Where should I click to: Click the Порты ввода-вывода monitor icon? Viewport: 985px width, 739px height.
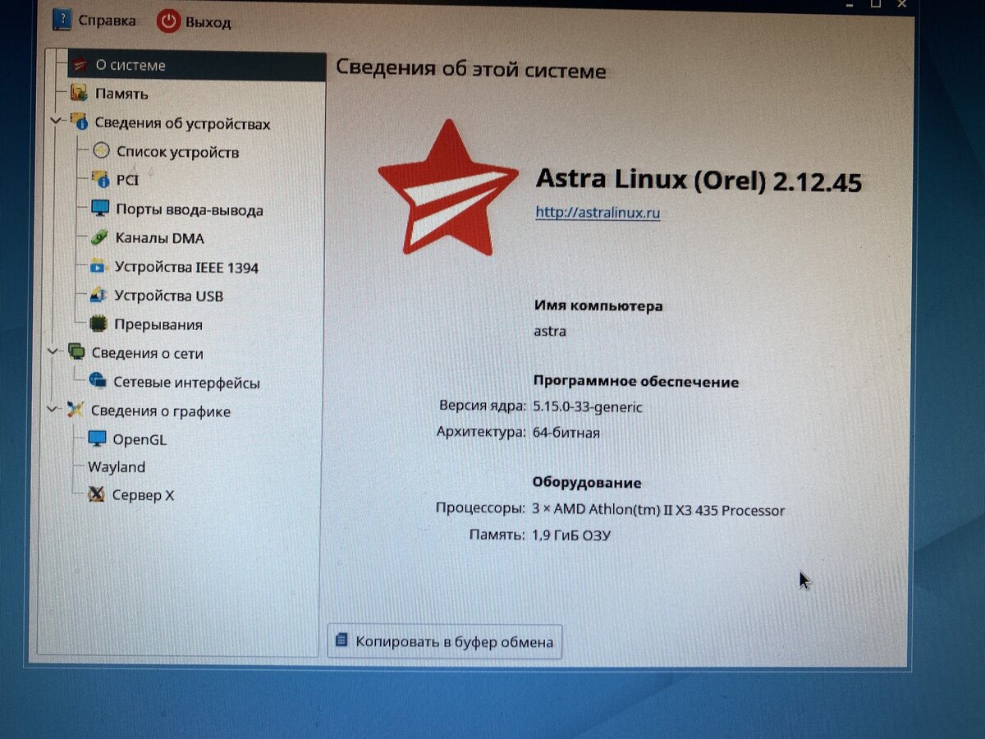pos(100,209)
